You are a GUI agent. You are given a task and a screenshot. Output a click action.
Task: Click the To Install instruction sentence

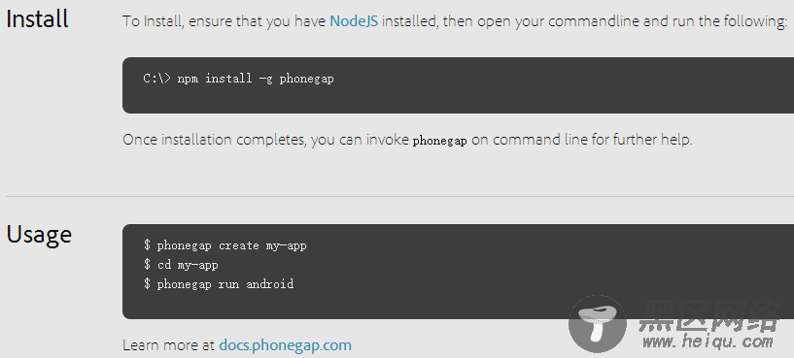[455, 21]
